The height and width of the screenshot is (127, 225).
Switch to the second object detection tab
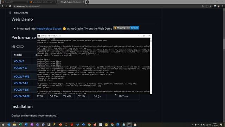pyautogui.click(x=43, y=2)
